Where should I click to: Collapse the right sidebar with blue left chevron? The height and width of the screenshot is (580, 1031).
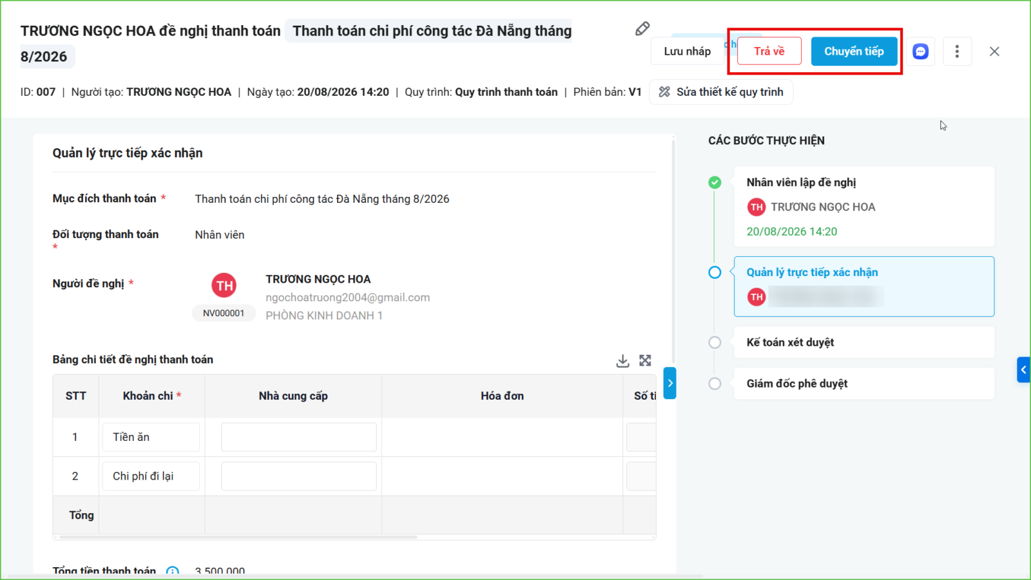(x=1023, y=370)
